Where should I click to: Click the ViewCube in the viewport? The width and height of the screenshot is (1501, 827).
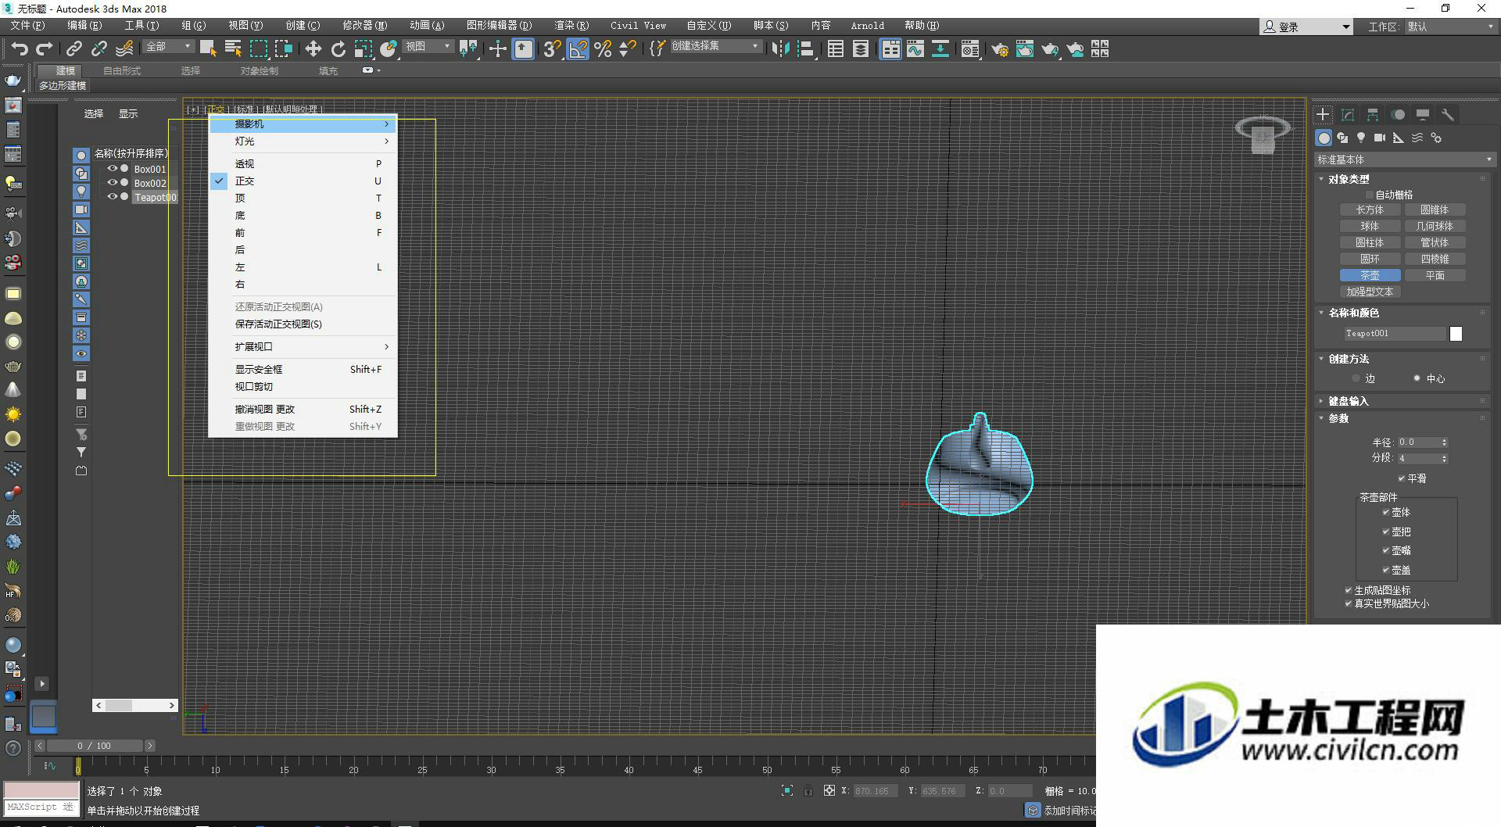click(1263, 134)
